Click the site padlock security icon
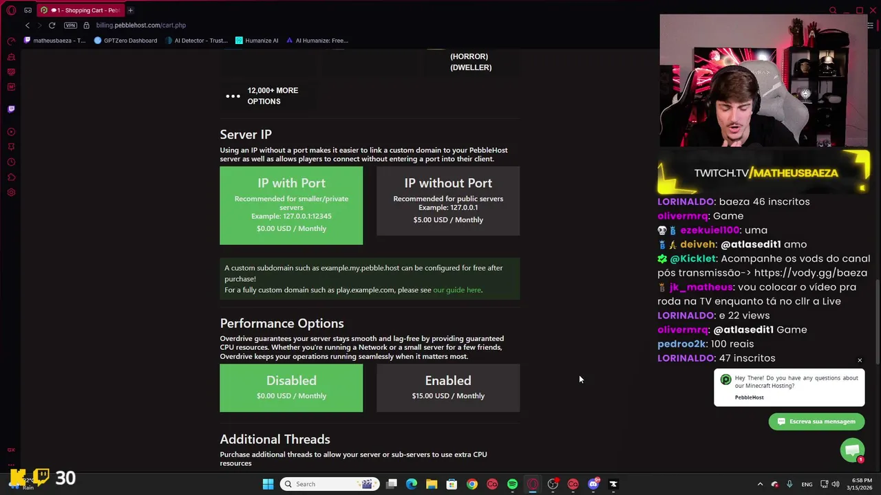This screenshot has height=495, width=881. (86, 25)
